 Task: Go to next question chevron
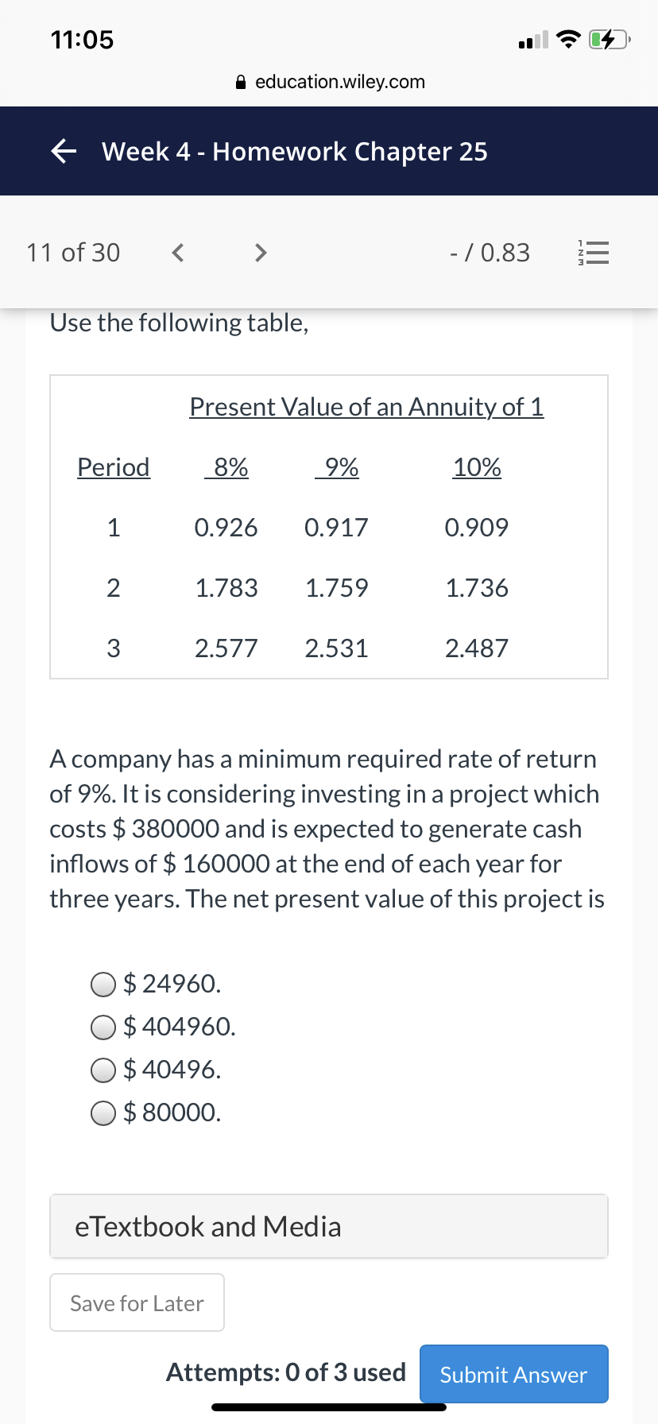coord(260,253)
